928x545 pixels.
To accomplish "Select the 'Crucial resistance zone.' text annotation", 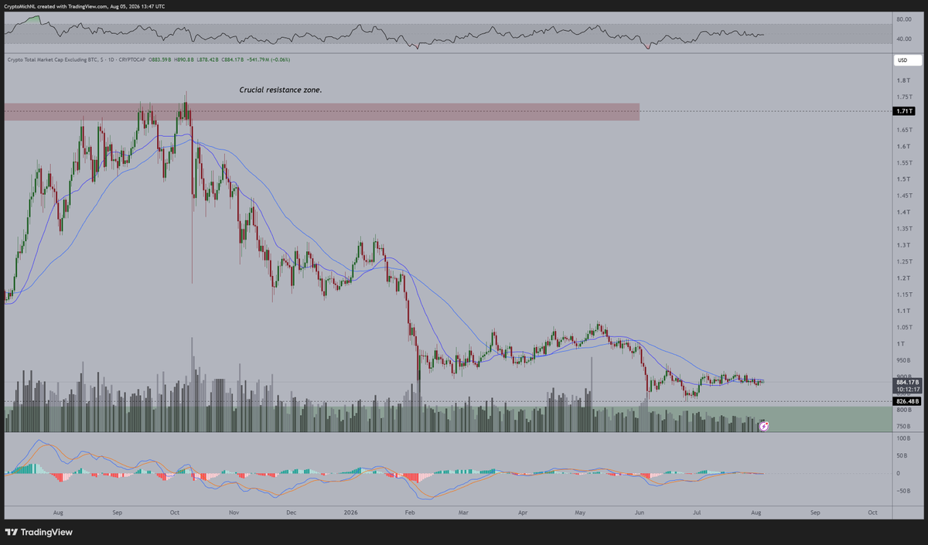I will tap(281, 90).
